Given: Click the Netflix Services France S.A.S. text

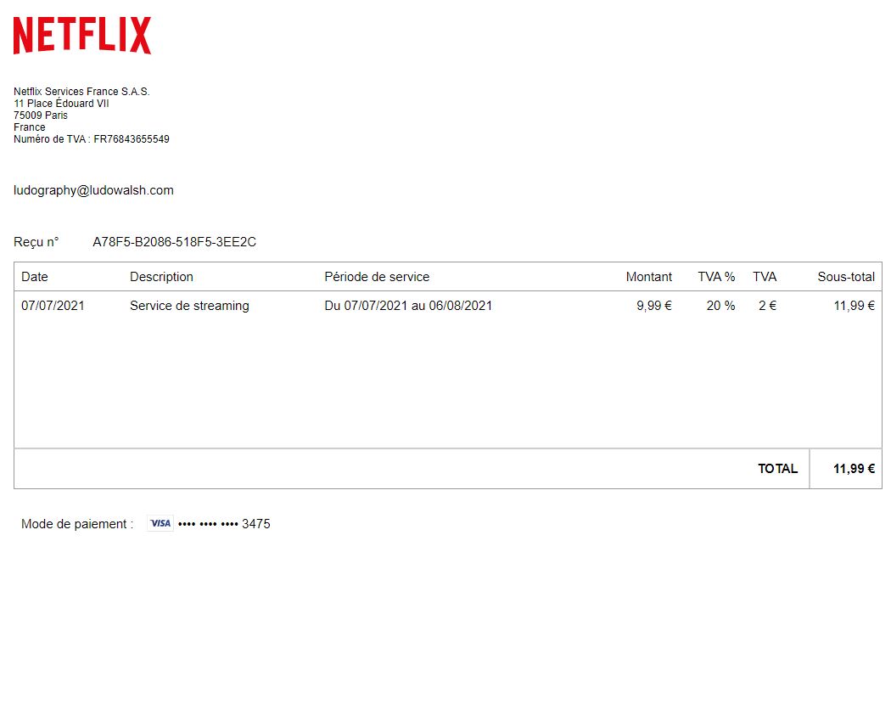Looking at the screenshot, I should 81,92.
